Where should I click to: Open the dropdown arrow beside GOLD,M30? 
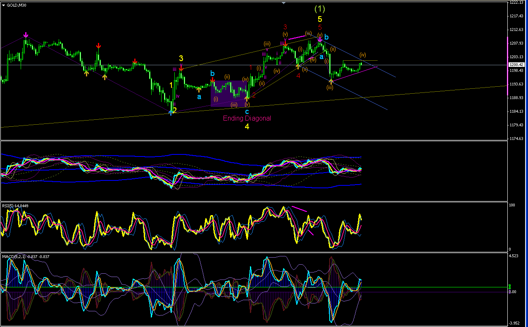pos(3,5)
